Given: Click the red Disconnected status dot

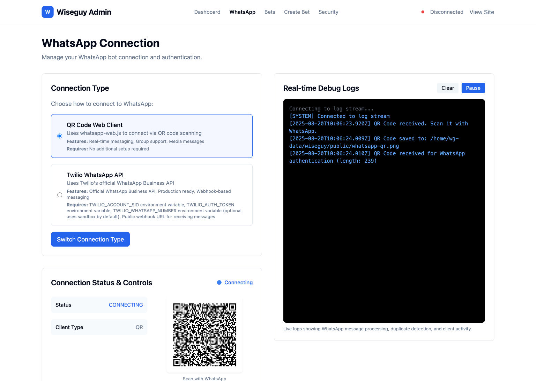Looking at the screenshot, I should pyautogui.click(x=423, y=12).
